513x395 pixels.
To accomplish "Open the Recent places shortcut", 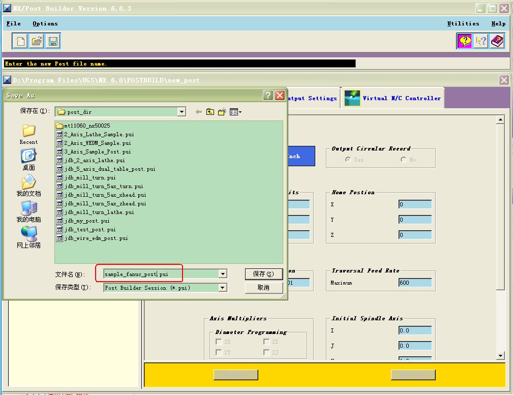I will click(29, 135).
